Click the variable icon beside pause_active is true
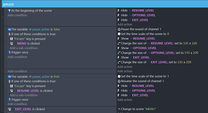Image resolution: width=208 pixels, height=113 pixels. coord(9,77)
